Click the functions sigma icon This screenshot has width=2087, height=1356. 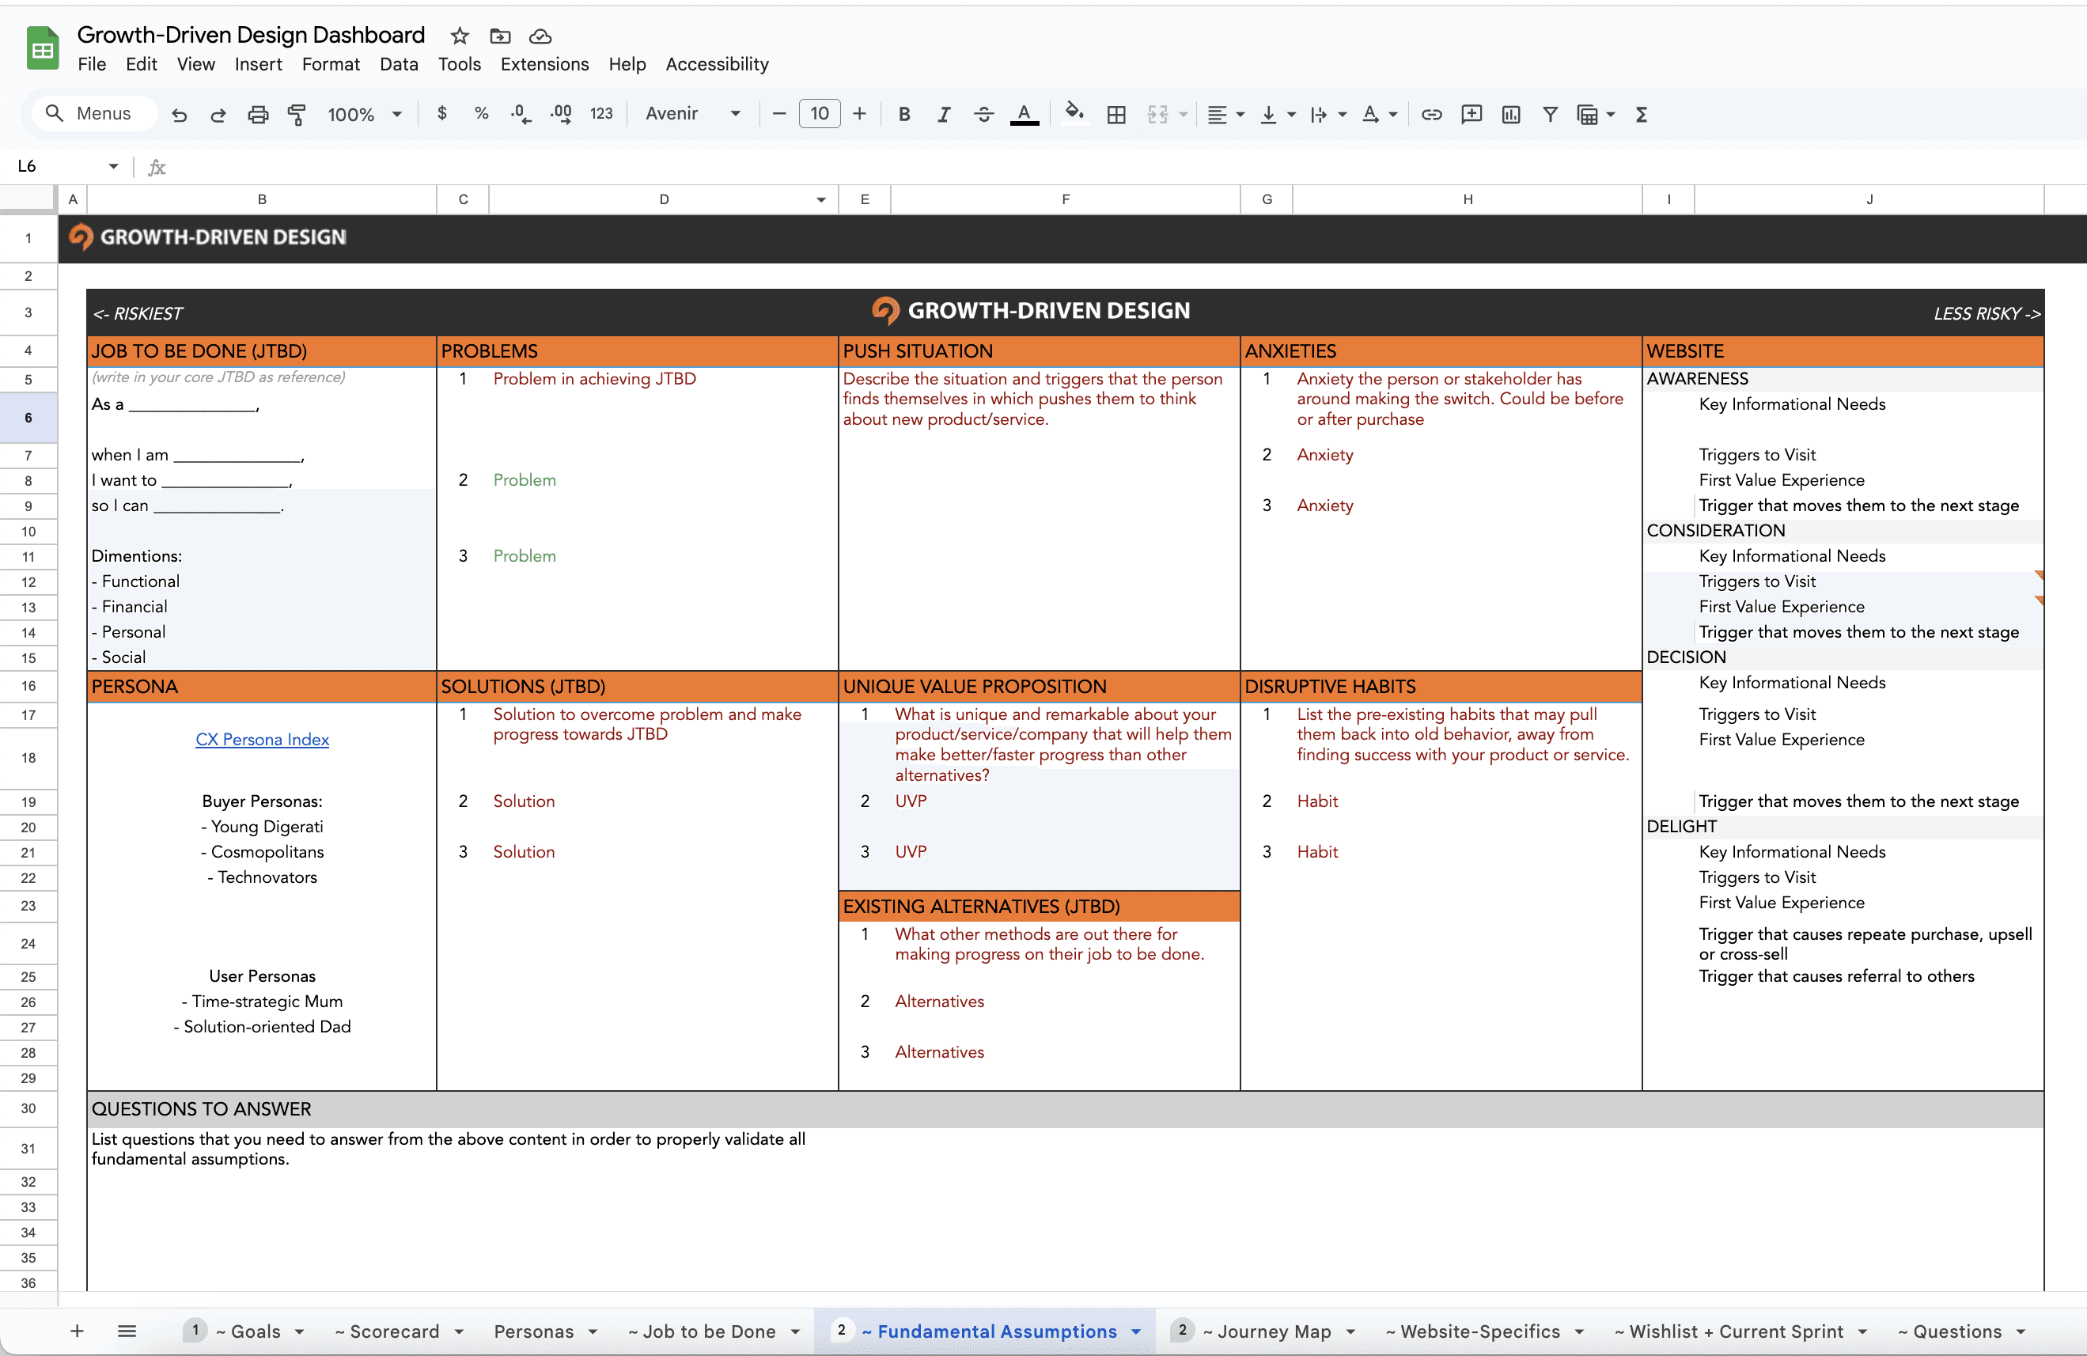1641,114
